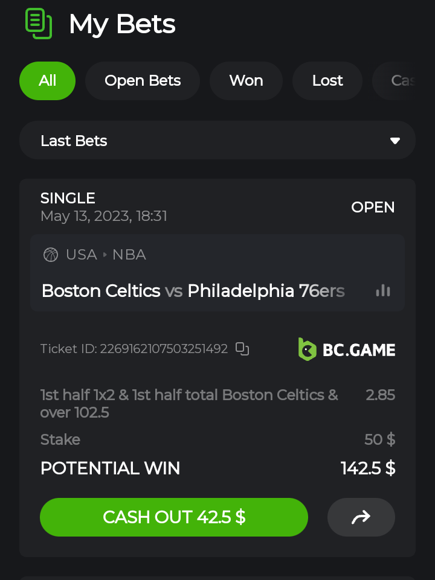Viewport: 435px width, 580px height.
Task: Open the USA category link
Action: (82, 255)
